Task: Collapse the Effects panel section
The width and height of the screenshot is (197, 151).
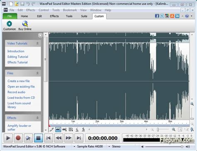Action: [x=37, y=118]
